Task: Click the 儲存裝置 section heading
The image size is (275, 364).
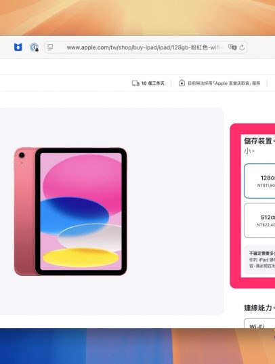Action: click(x=258, y=141)
